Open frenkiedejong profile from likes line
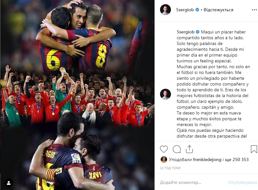 [x=207, y=159]
